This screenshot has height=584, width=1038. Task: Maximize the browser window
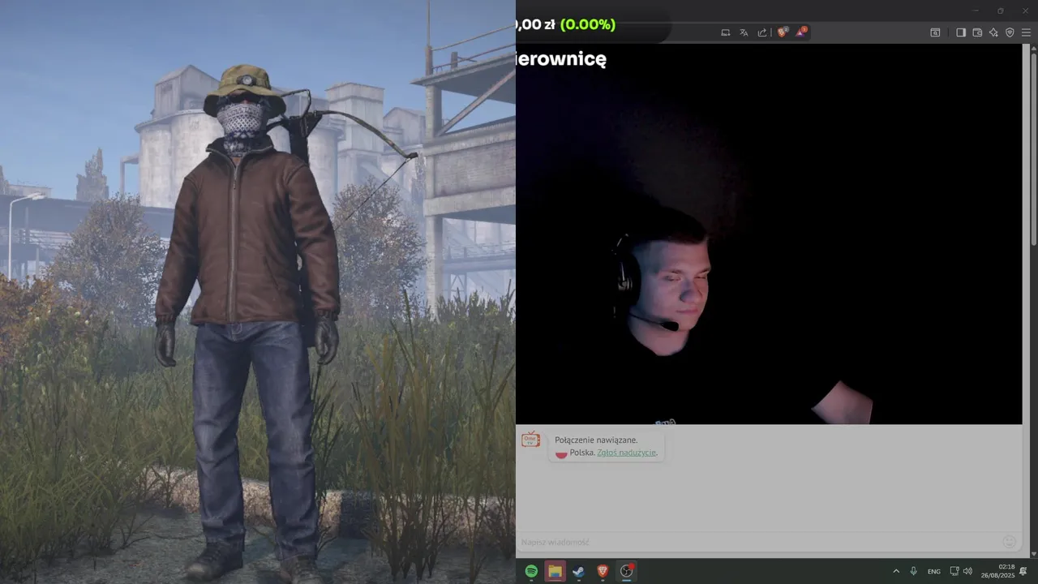click(1000, 11)
